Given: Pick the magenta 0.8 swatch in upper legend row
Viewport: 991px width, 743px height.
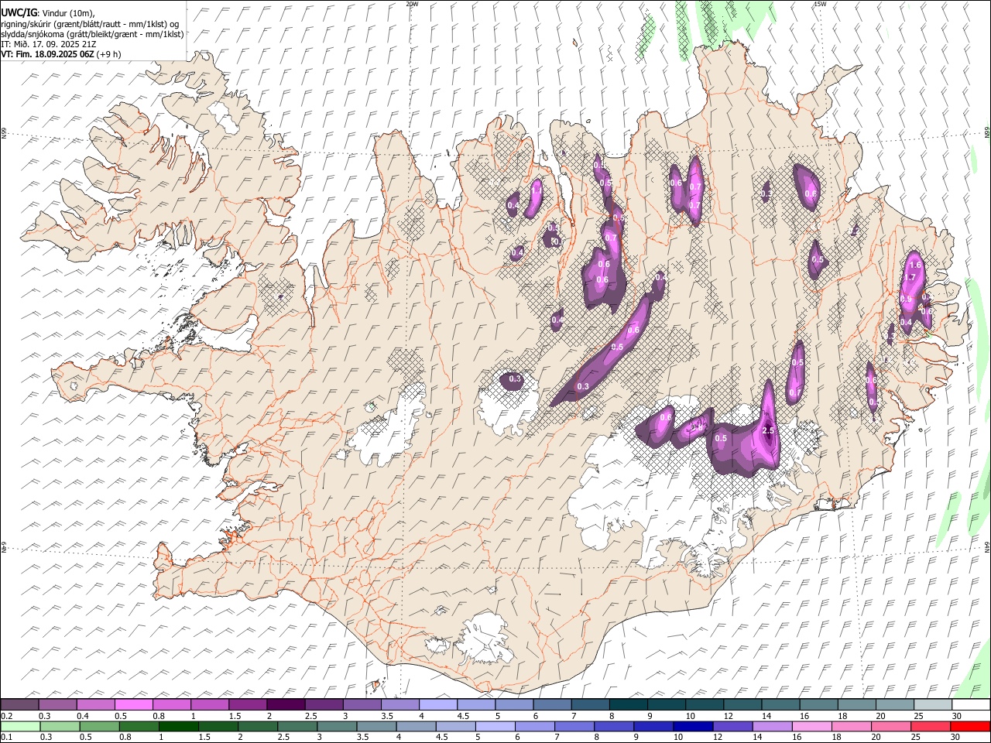Looking at the screenshot, I should pyautogui.click(x=172, y=705).
